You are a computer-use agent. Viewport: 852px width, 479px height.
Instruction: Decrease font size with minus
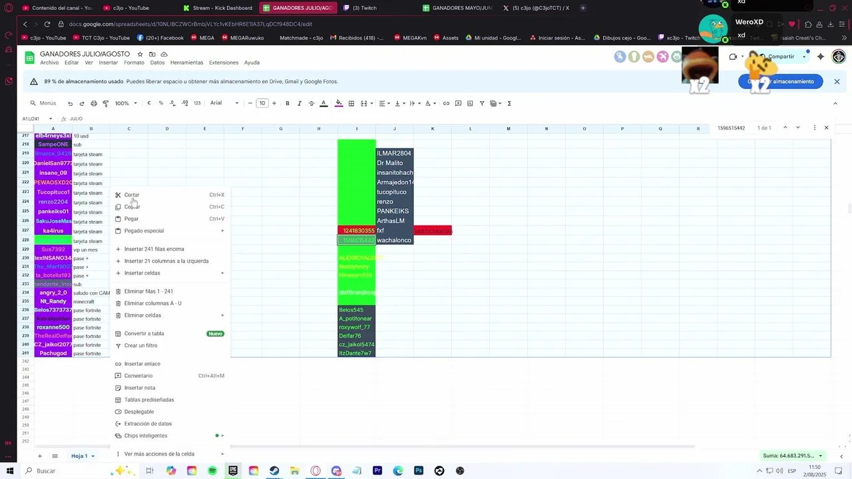pyautogui.click(x=250, y=103)
